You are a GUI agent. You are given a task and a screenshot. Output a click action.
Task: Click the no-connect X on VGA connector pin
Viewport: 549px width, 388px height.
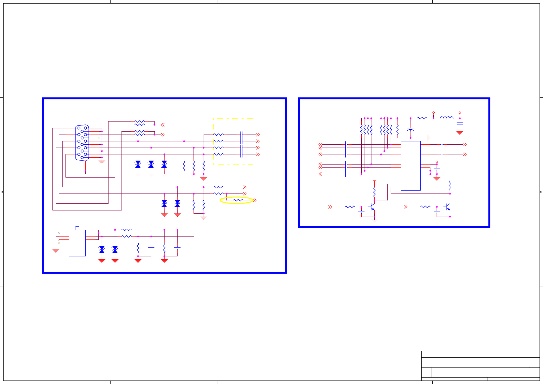click(x=98, y=138)
